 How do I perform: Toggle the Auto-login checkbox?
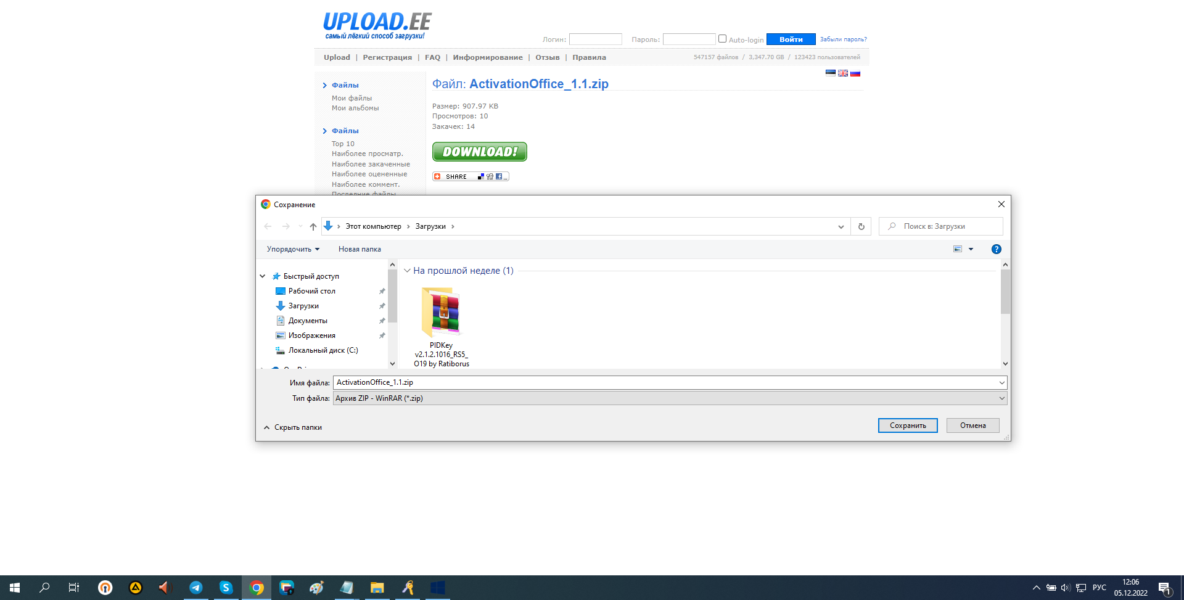pos(722,39)
